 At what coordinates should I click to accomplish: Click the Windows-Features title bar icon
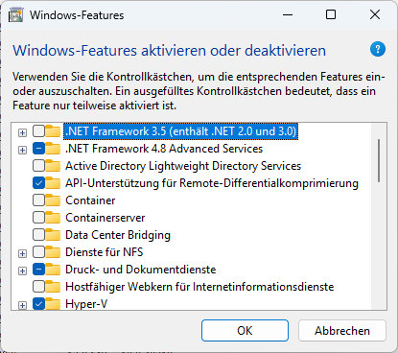[16, 15]
